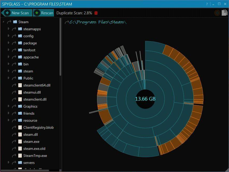Screen dimensions: 229x172
Task: Click jump arrow next to steam.exe
Action: pos(14,142)
